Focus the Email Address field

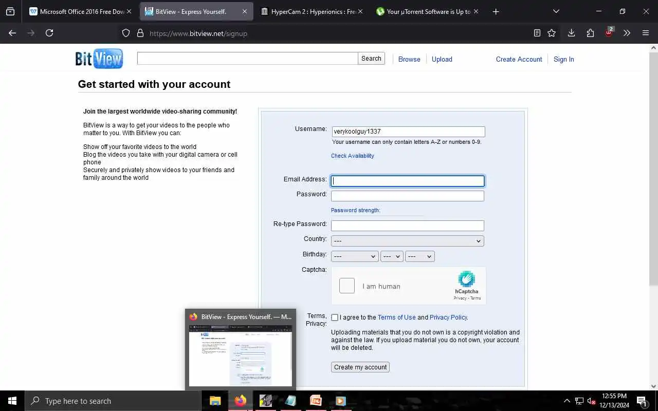pos(408,181)
